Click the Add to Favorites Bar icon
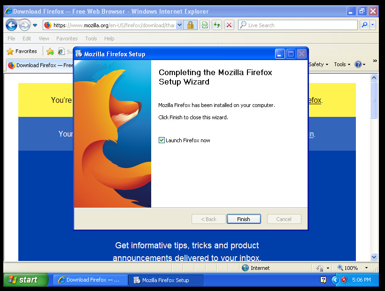The width and height of the screenshot is (385, 291). tap(50, 51)
